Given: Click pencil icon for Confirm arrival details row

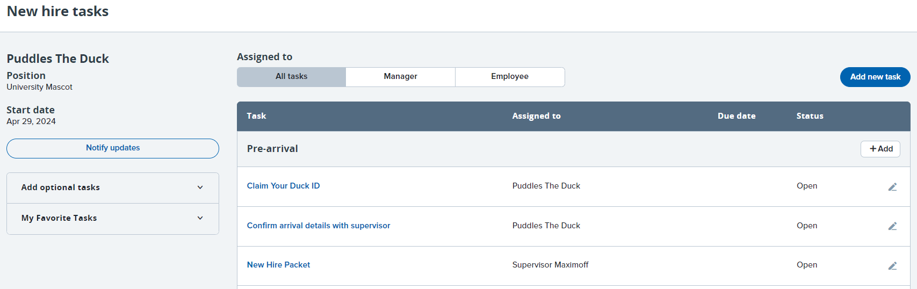Looking at the screenshot, I should pyautogui.click(x=892, y=226).
